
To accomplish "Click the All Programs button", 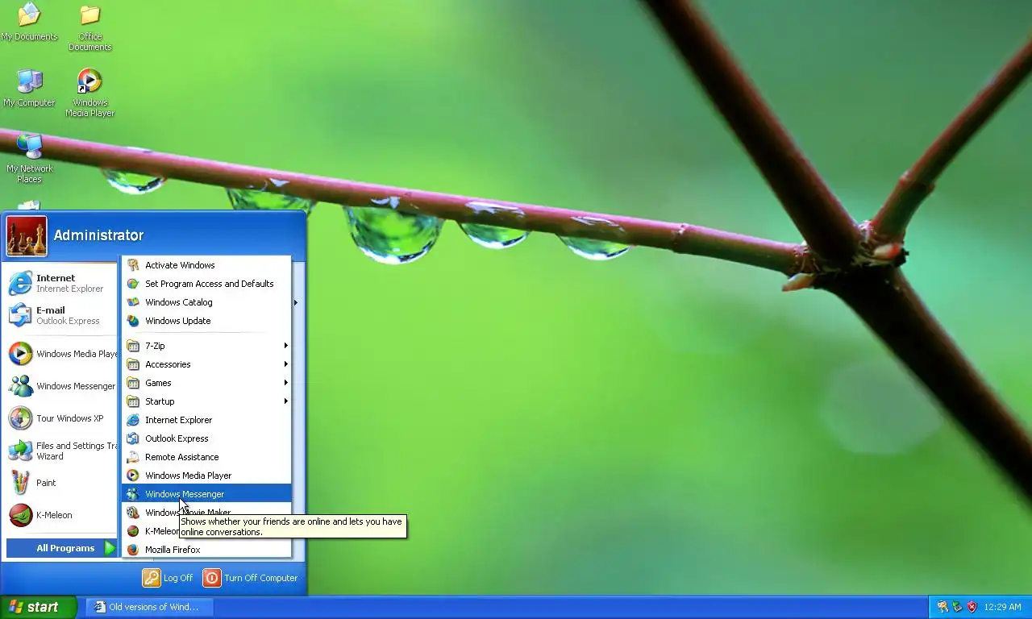I will pos(62,548).
